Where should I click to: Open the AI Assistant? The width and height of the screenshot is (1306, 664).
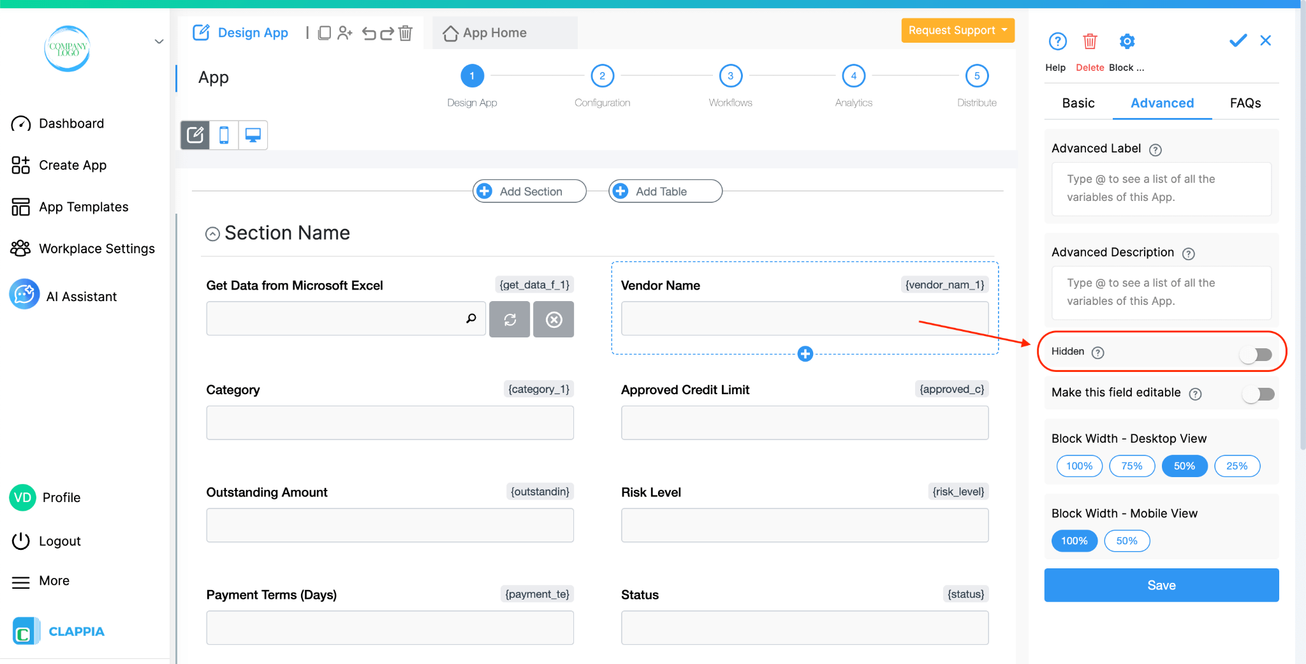tap(63, 296)
